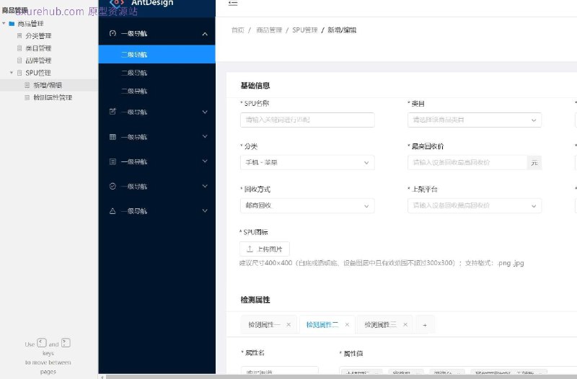Image resolution: width=577 pixels, height=379 pixels.
Task: Click the 基础信息 section heading
Action: [x=255, y=86]
